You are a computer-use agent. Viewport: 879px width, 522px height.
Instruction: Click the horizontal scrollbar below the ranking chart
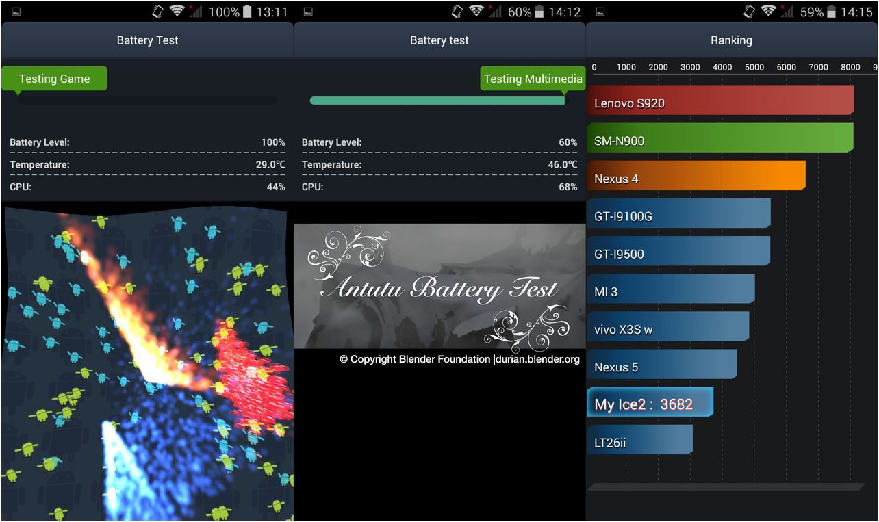(x=726, y=486)
